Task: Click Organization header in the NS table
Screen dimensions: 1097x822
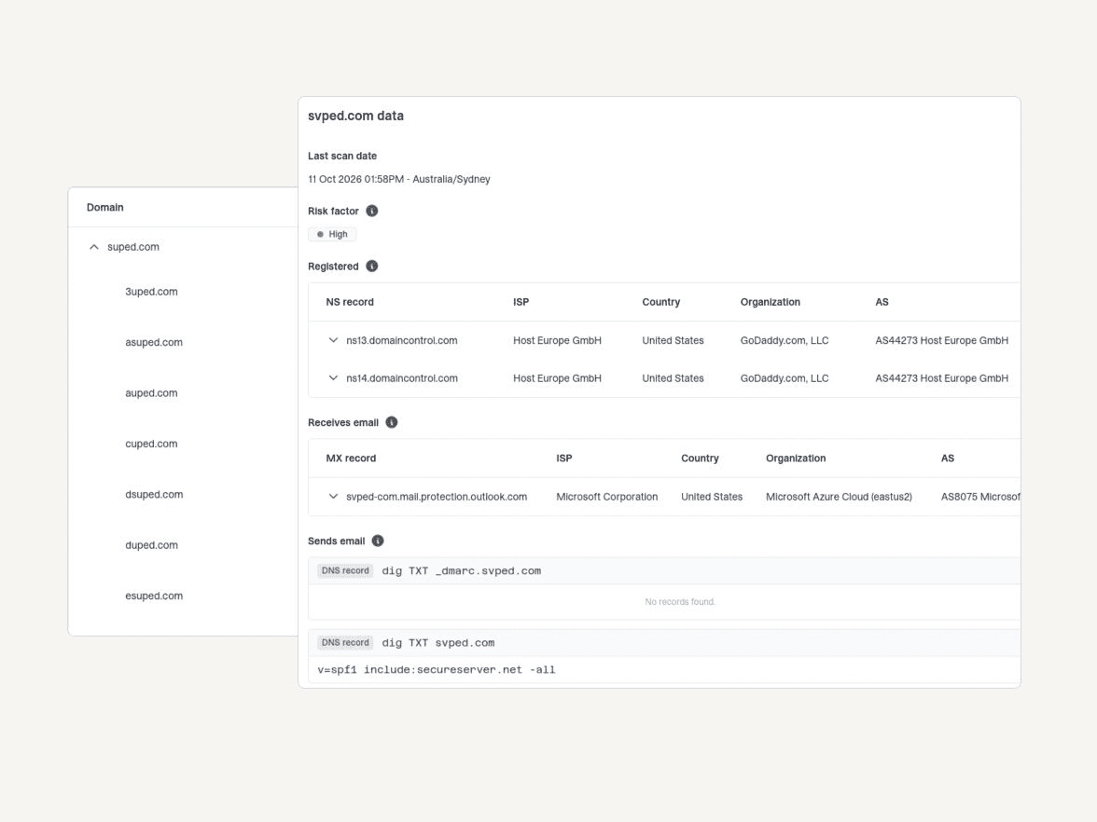Action: [771, 302]
